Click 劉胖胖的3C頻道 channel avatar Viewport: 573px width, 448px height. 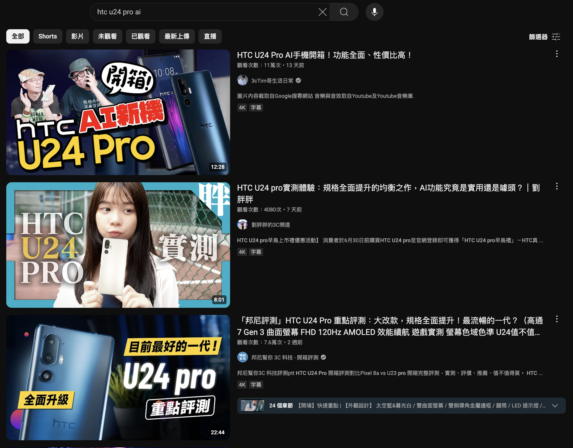242,225
